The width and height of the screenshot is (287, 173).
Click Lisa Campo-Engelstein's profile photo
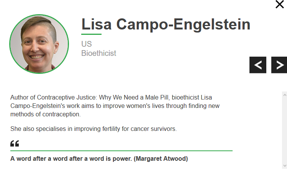click(39, 44)
